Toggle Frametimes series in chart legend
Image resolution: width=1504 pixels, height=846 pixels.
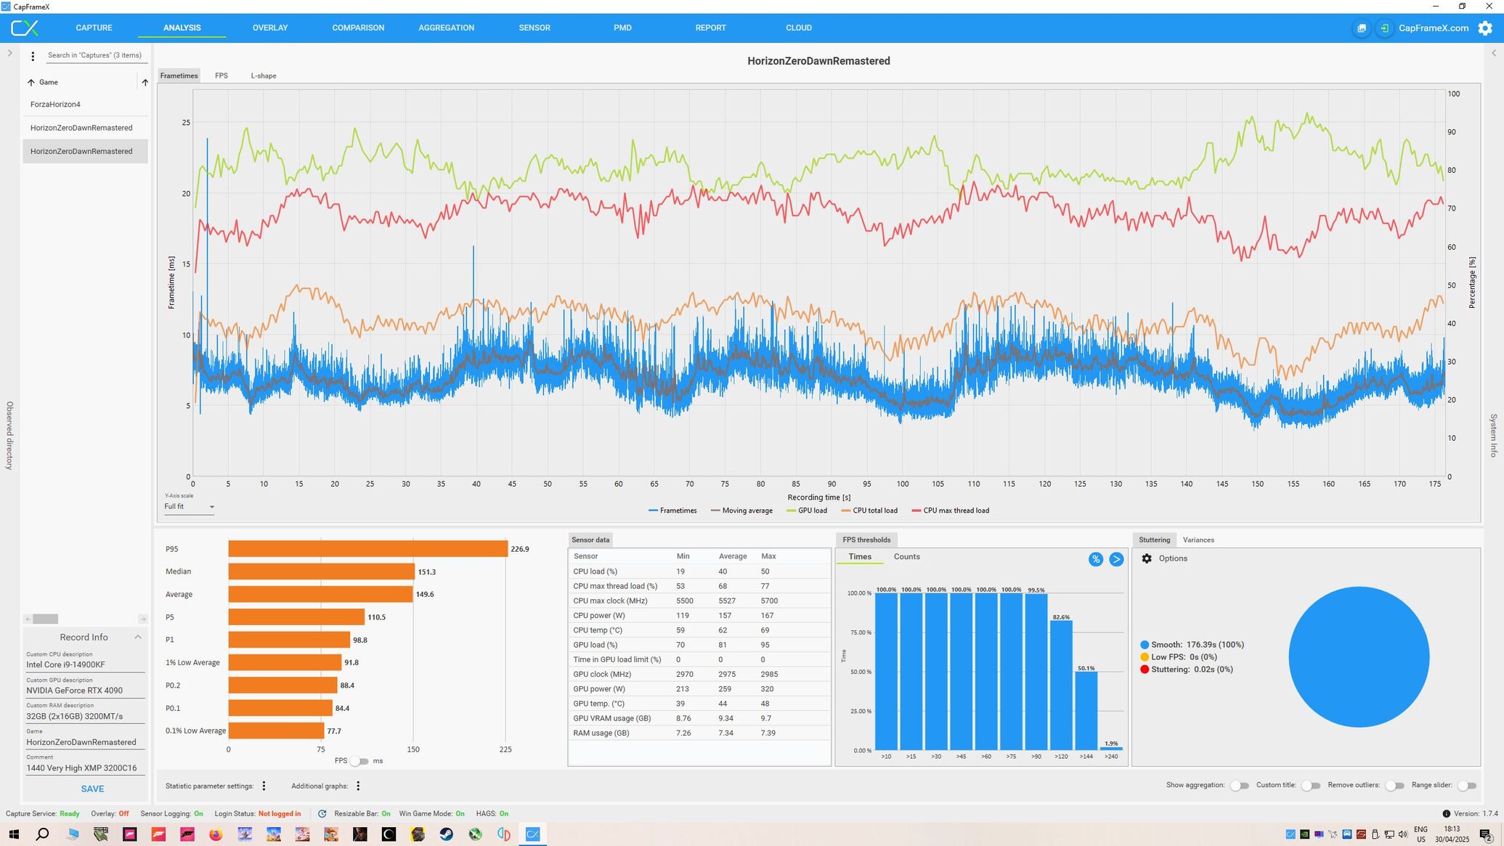(x=672, y=511)
